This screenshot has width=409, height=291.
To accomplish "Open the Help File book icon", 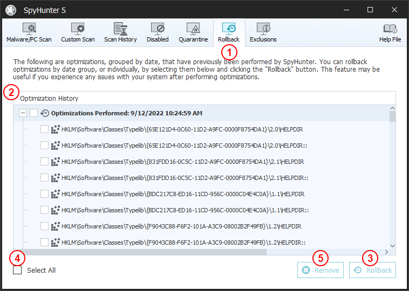I will pos(390,29).
